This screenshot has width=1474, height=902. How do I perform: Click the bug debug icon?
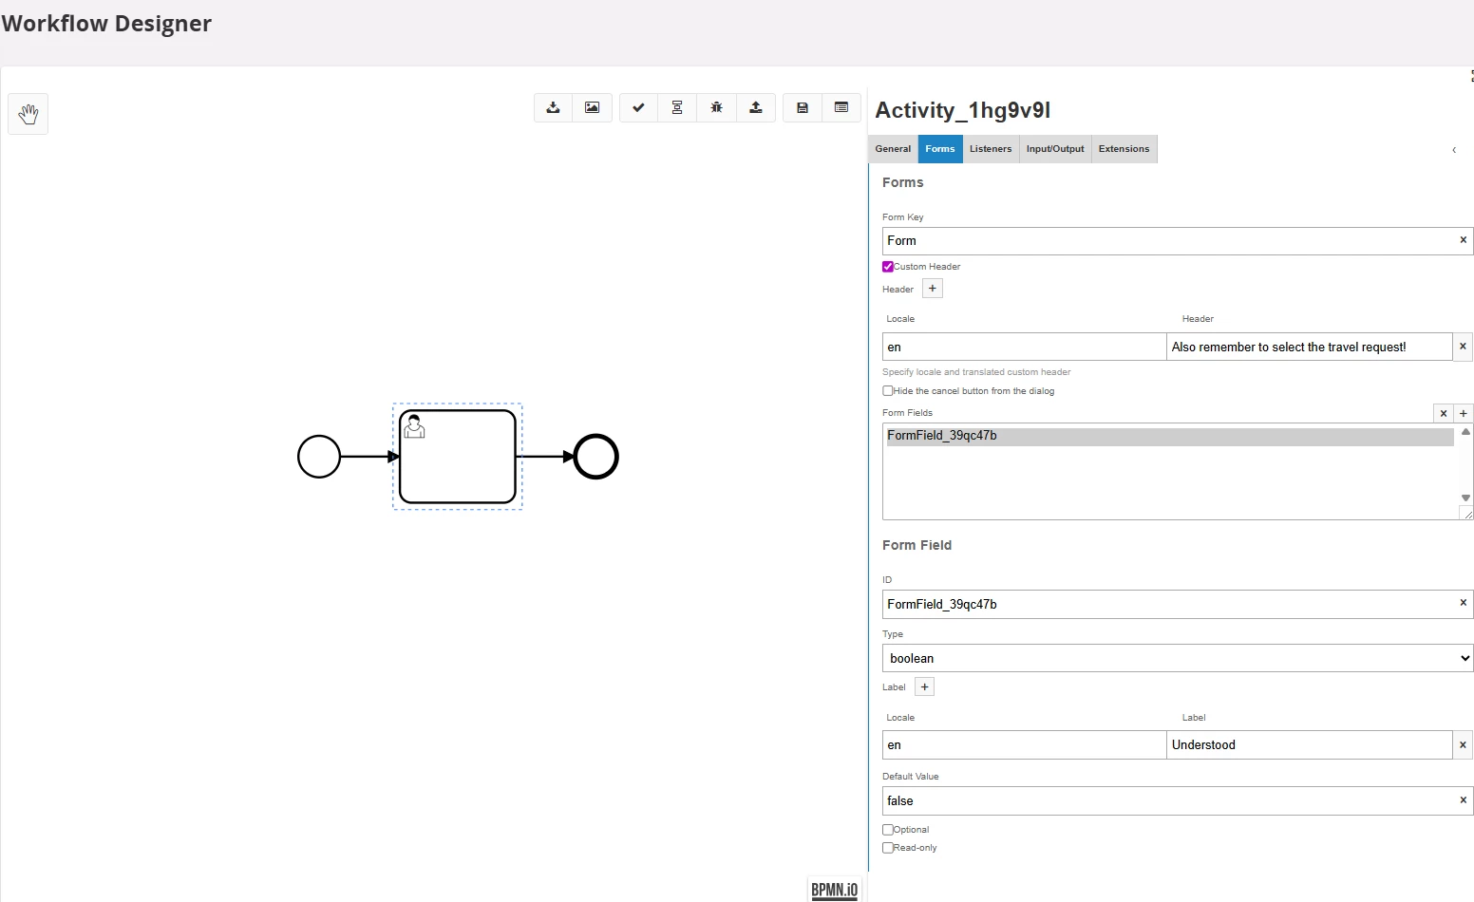pyautogui.click(x=716, y=107)
